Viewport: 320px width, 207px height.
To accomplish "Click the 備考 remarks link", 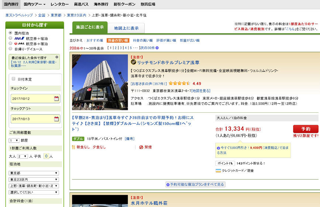I will point(130,139).
